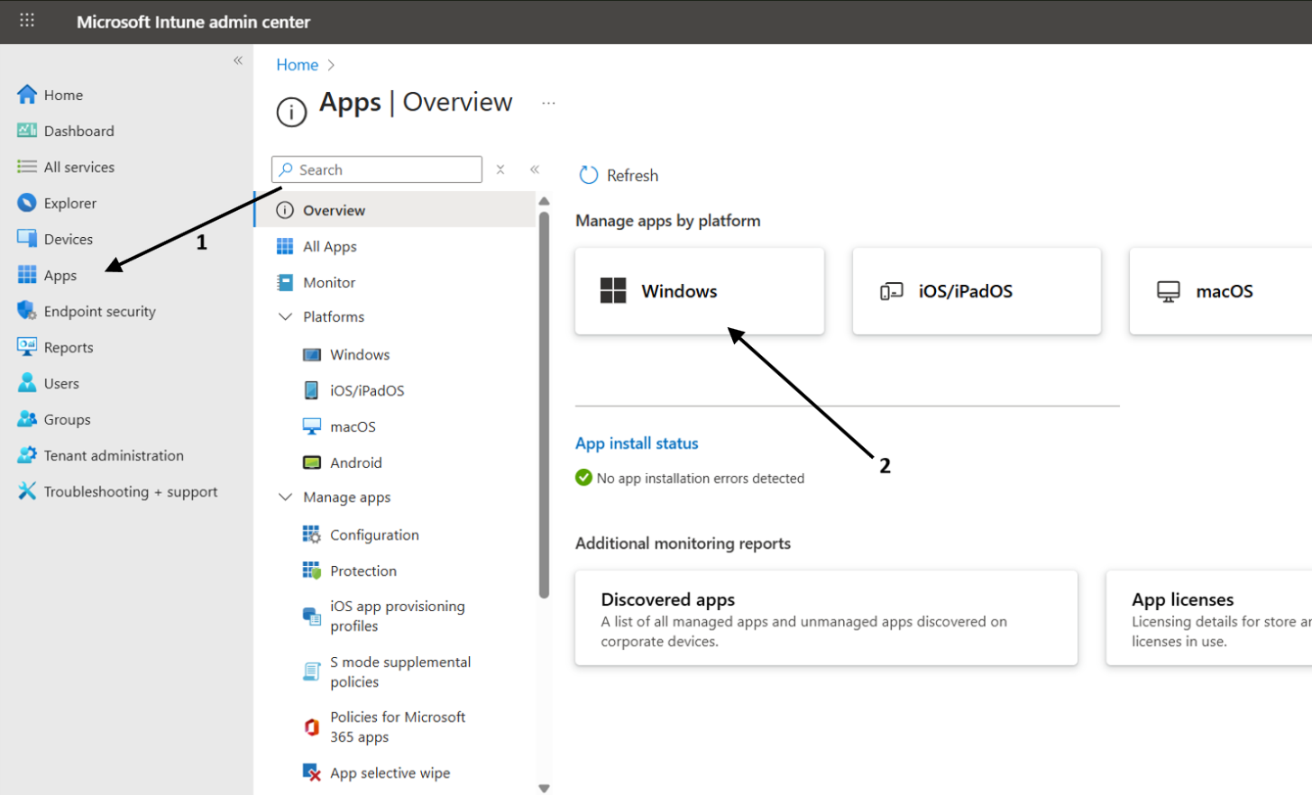
Task: Click the Explorer compass icon
Action: click(27, 203)
